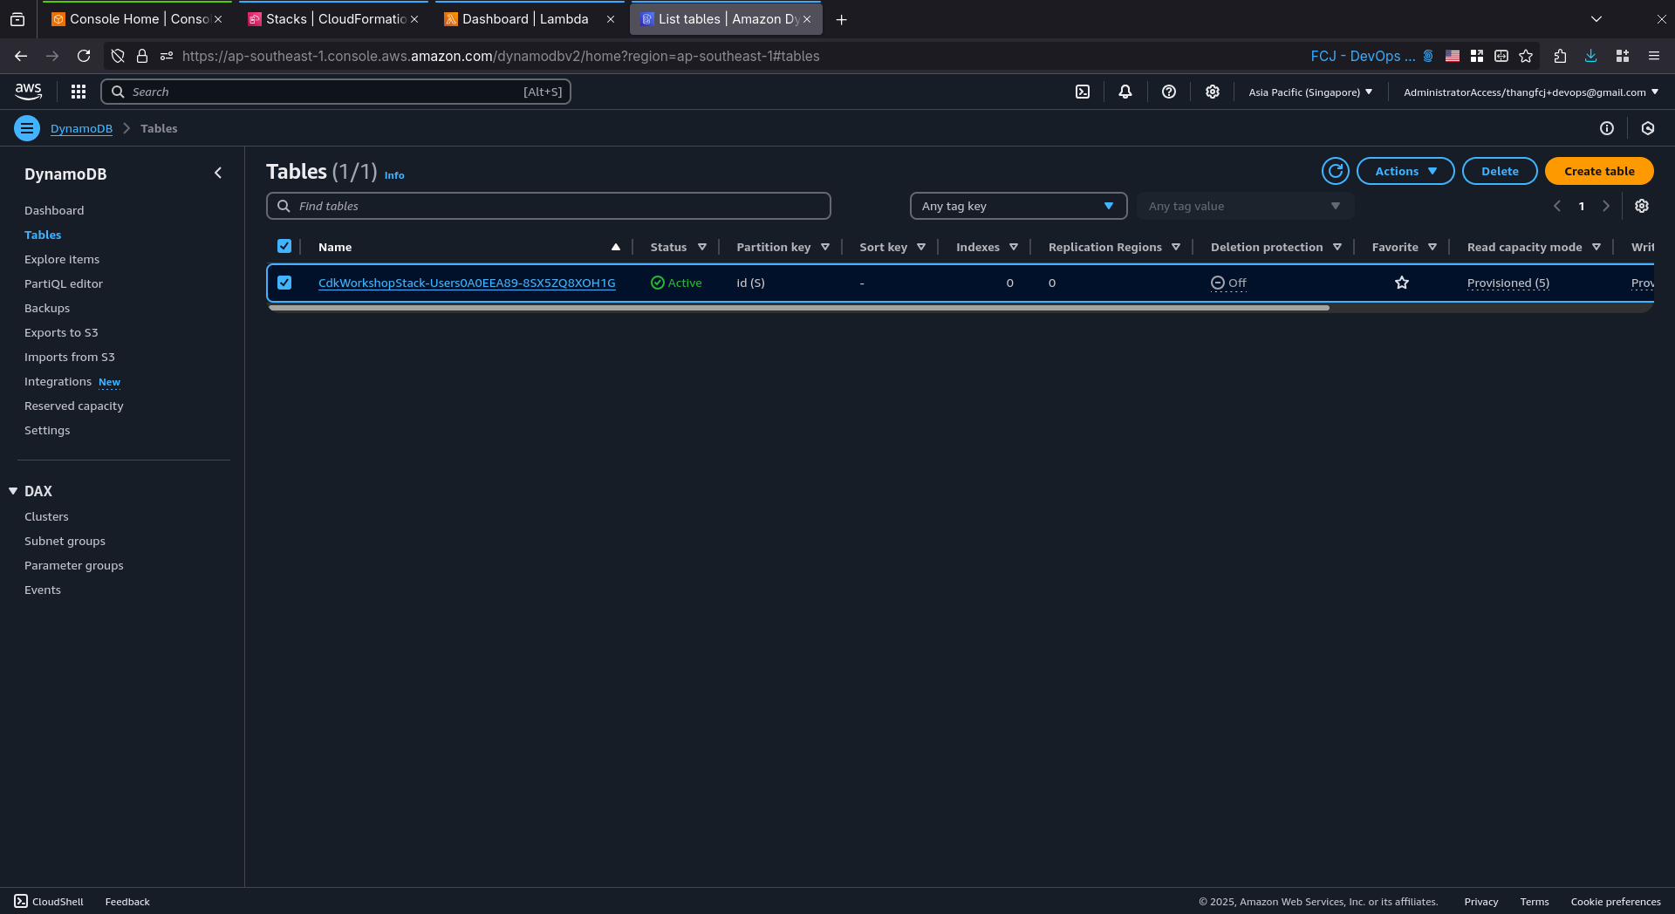Bookmark this page with the star icon
This screenshot has width=1675, height=914.
point(1526,56)
